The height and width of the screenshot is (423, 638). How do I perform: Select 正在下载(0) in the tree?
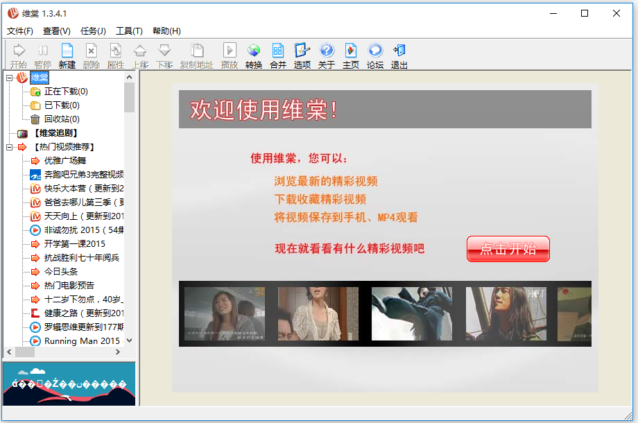pos(66,92)
